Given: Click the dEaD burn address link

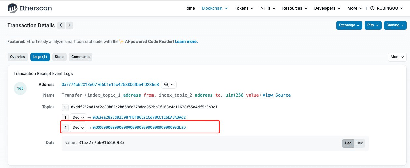Looking at the screenshot, I should click(139, 128).
